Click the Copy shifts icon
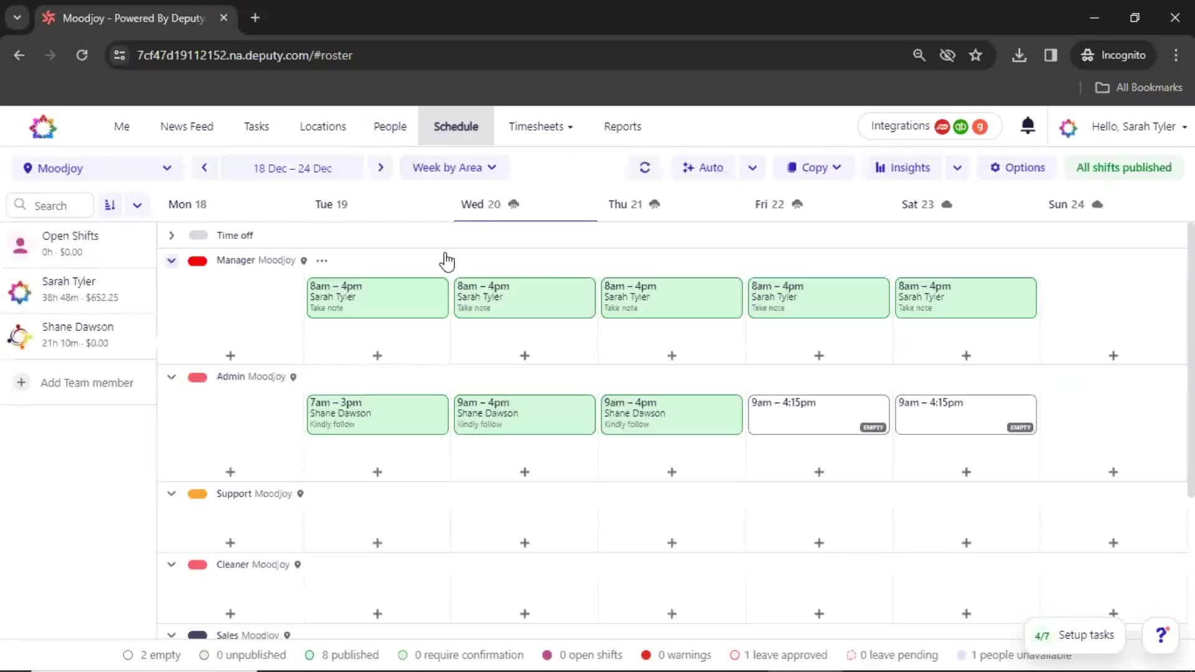Screen dimensions: 1195x672 [790, 167]
